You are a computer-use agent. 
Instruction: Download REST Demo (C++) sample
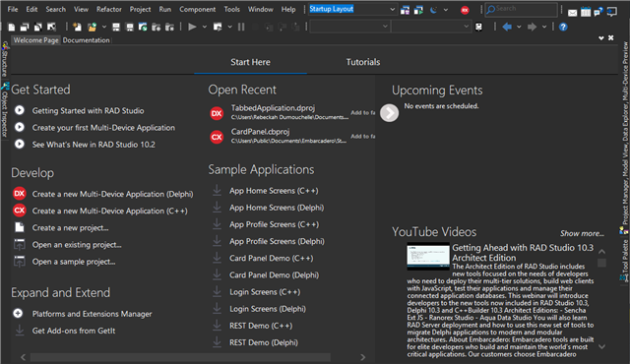pyautogui.click(x=261, y=326)
